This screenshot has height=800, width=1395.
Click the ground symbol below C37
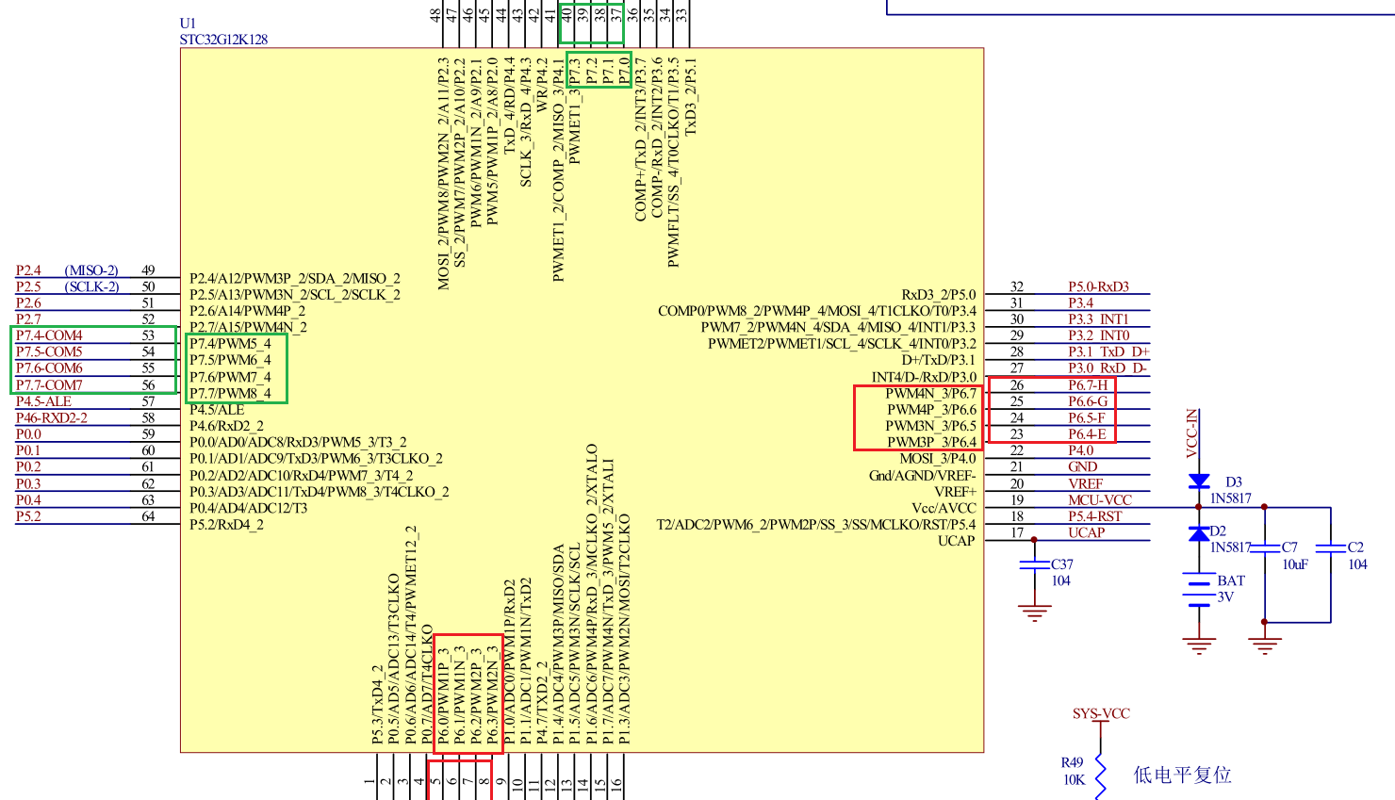coord(1035,613)
